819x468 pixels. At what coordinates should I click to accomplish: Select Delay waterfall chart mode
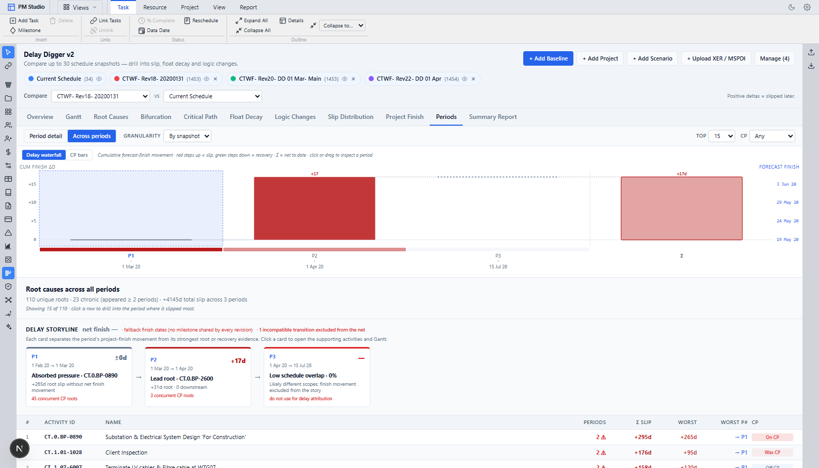[44, 155]
